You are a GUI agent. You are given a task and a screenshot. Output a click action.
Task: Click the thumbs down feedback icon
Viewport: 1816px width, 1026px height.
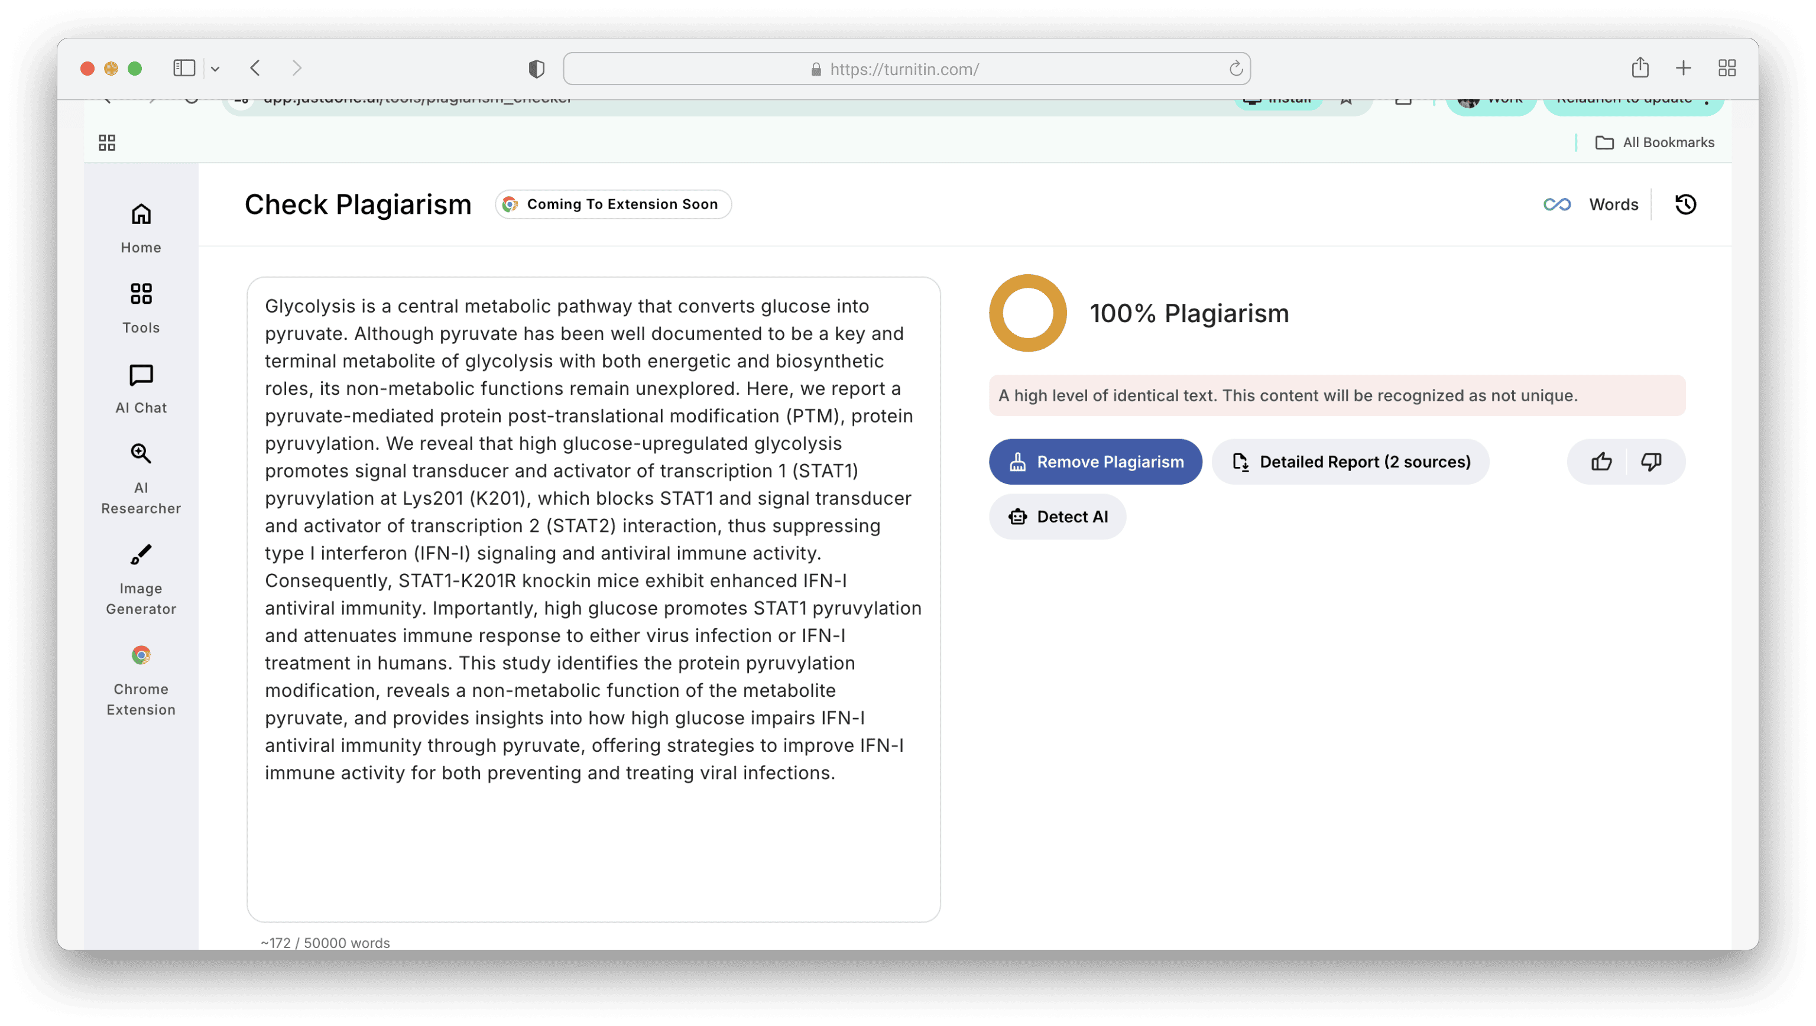1651,462
